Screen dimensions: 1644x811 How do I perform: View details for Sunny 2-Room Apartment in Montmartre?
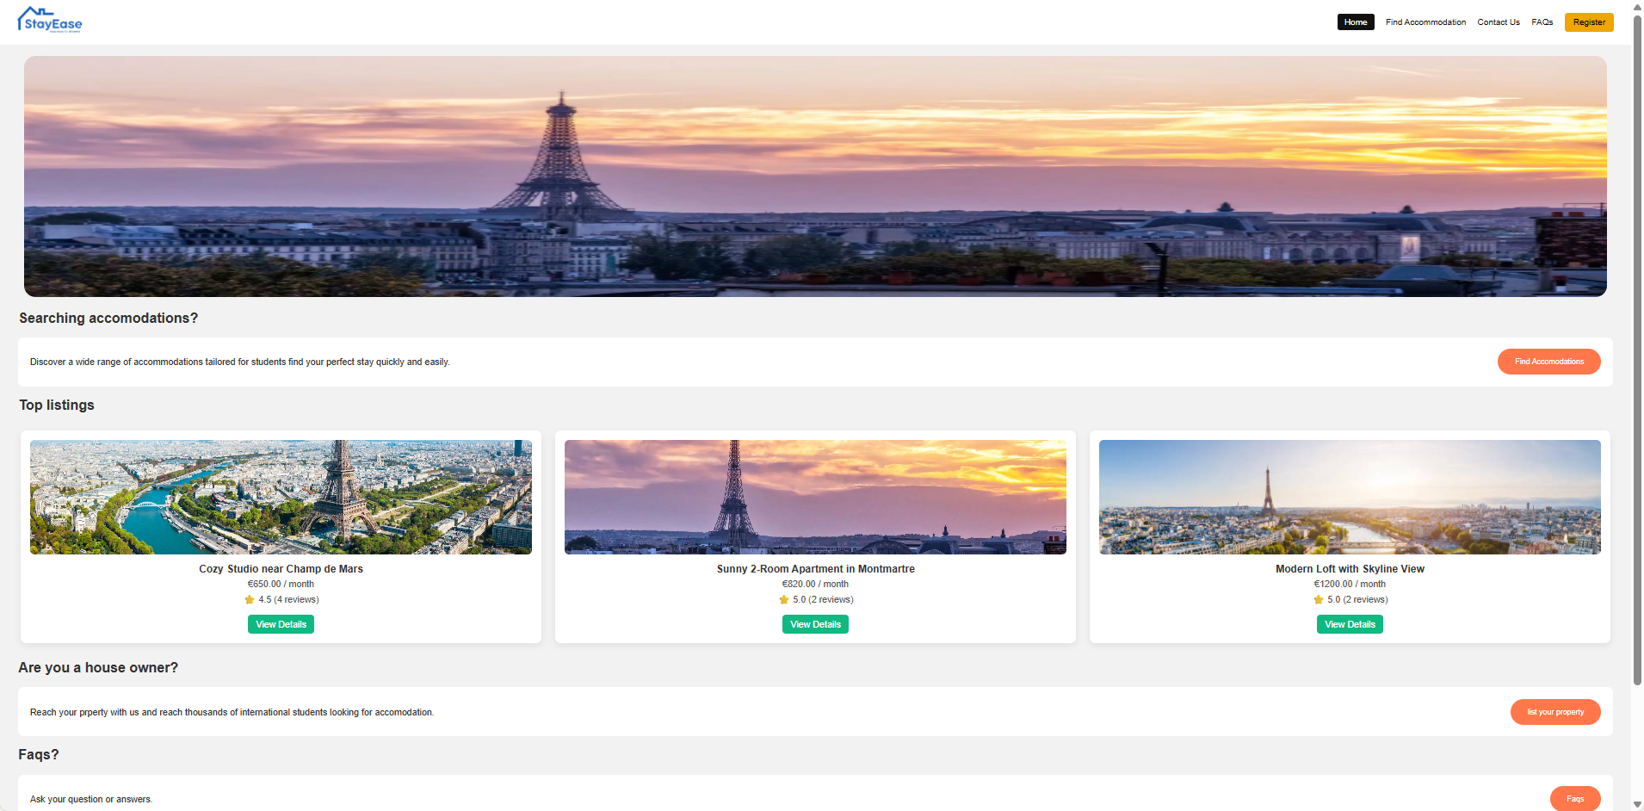[815, 624]
